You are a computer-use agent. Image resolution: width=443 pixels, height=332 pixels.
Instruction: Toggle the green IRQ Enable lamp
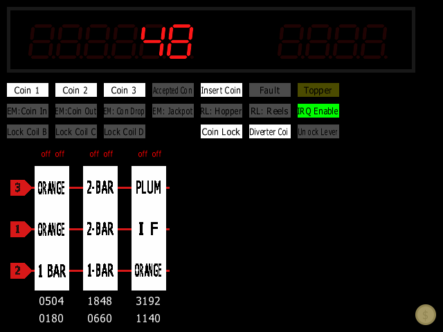point(318,111)
